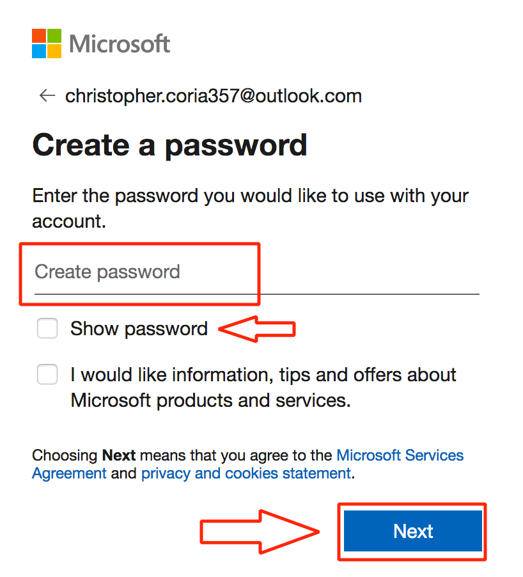Image resolution: width=523 pixels, height=577 pixels.
Task: Click the Microsoft four-color logo squares
Action: point(47,43)
